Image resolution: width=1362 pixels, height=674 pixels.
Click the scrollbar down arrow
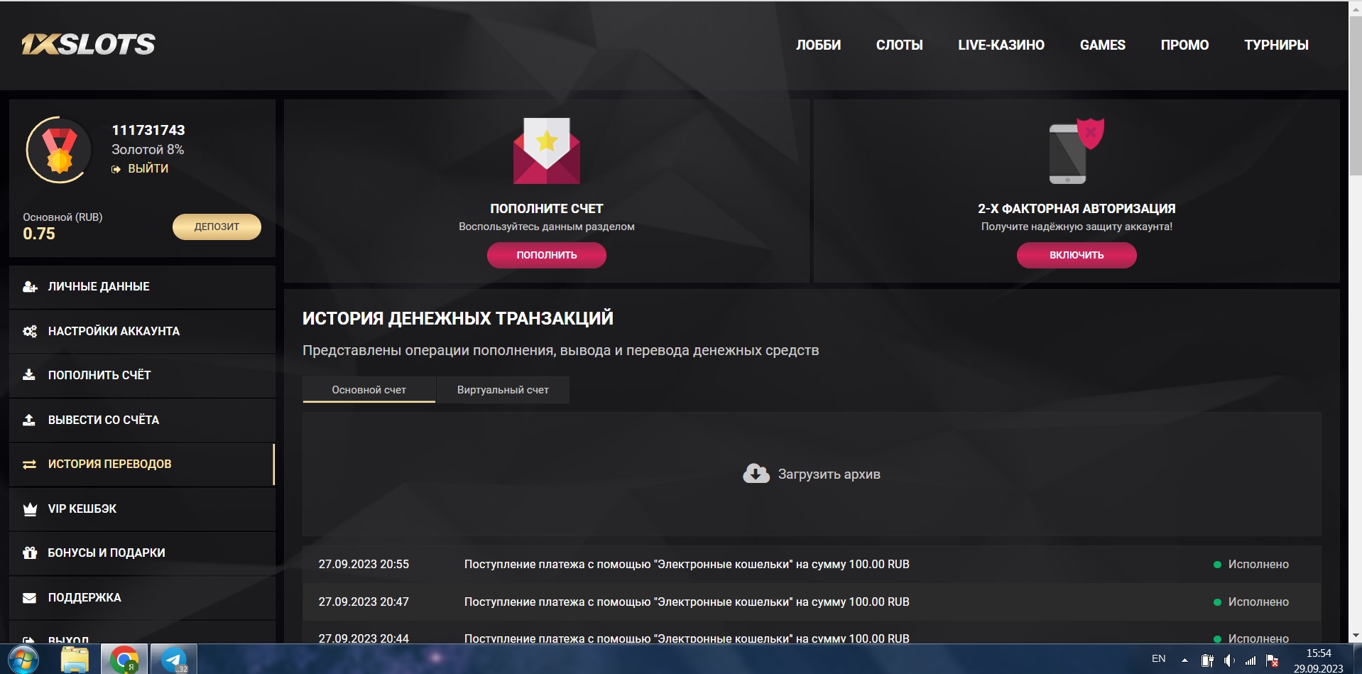(x=1355, y=636)
